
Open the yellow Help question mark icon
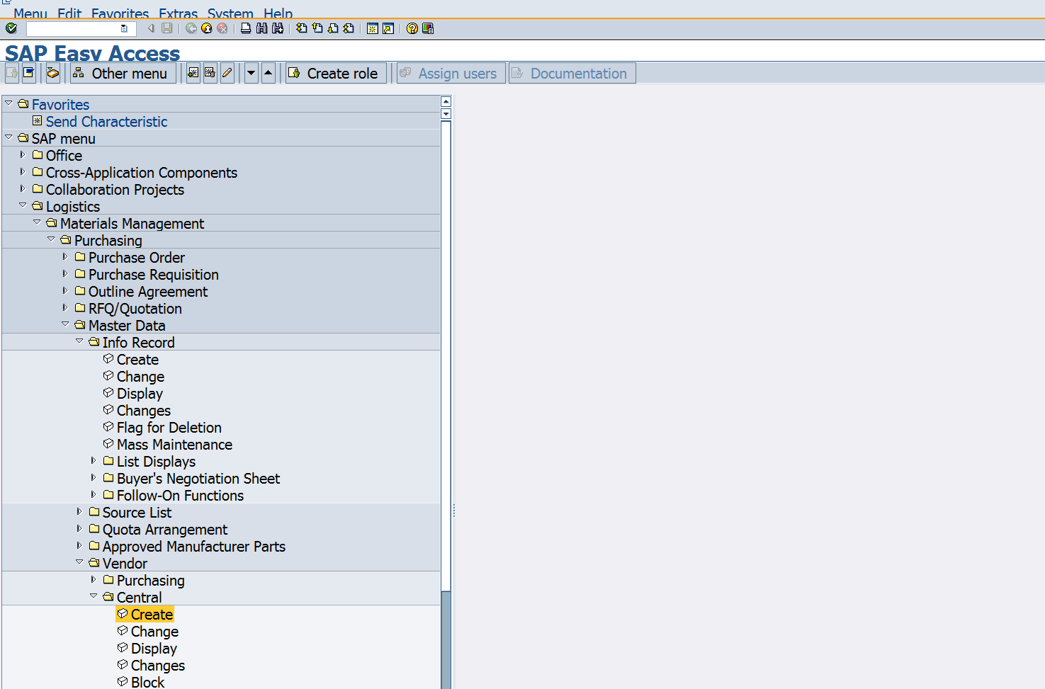point(412,28)
